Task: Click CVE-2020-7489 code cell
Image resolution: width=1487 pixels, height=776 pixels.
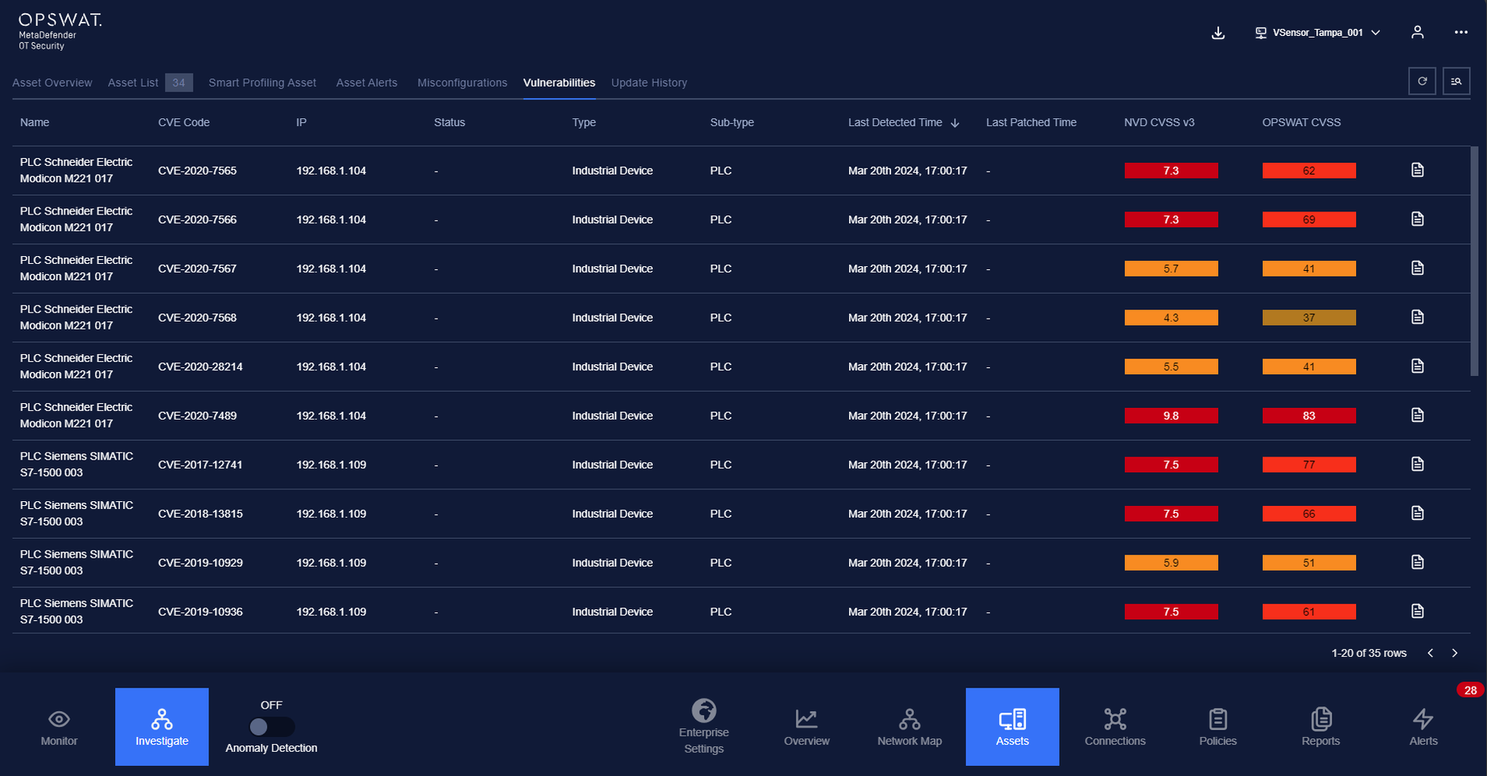Action: pyautogui.click(x=198, y=416)
